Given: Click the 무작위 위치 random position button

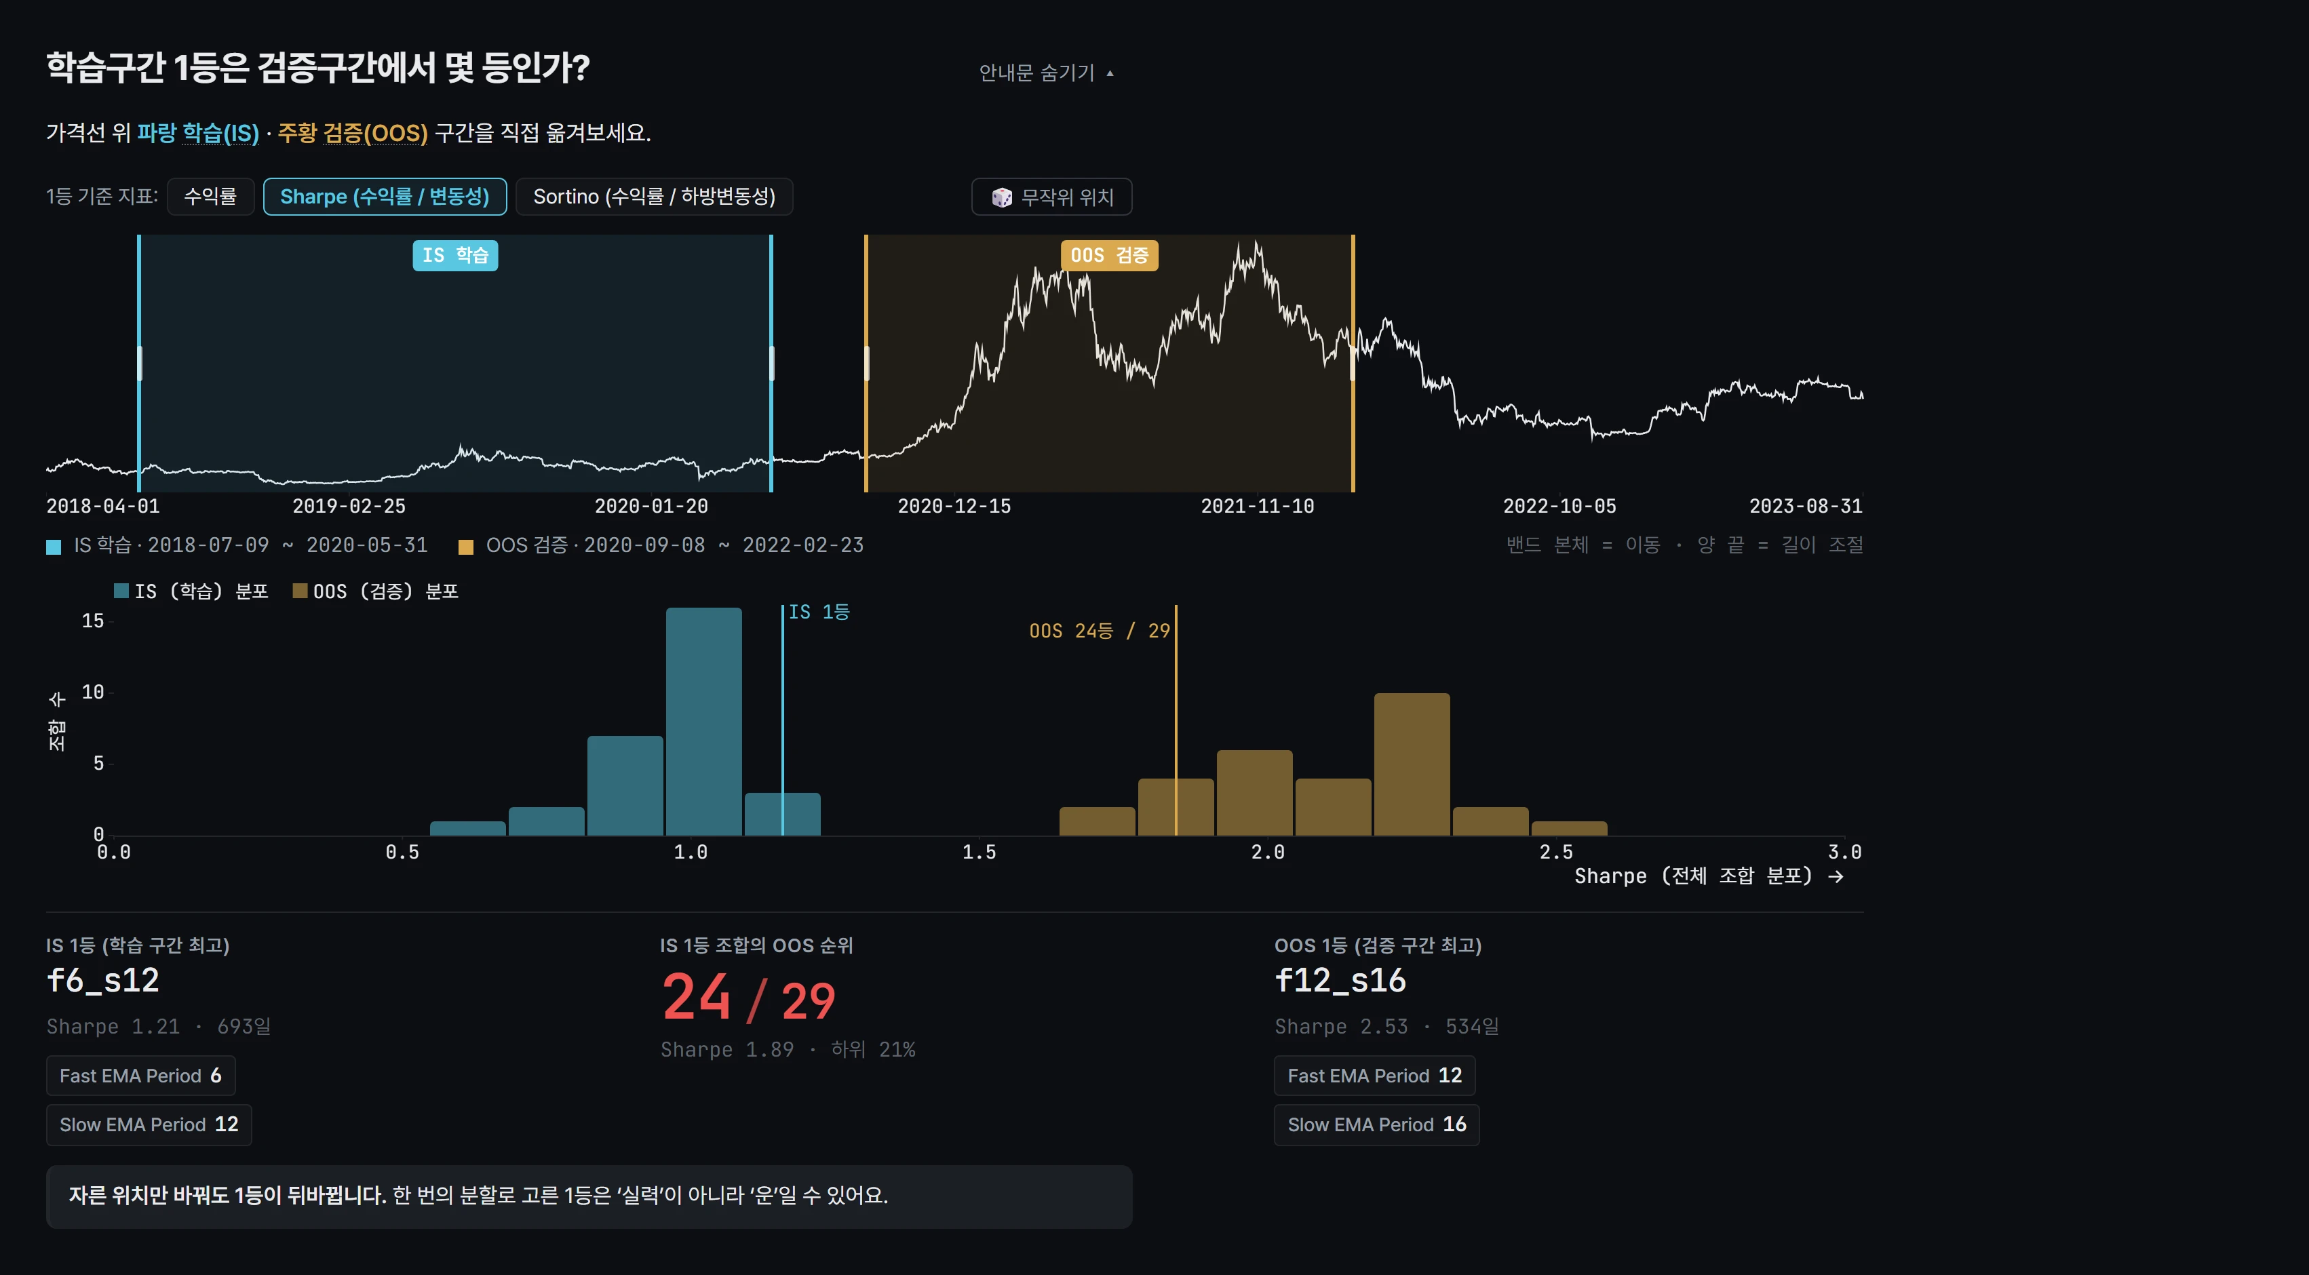Looking at the screenshot, I should click(1051, 197).
